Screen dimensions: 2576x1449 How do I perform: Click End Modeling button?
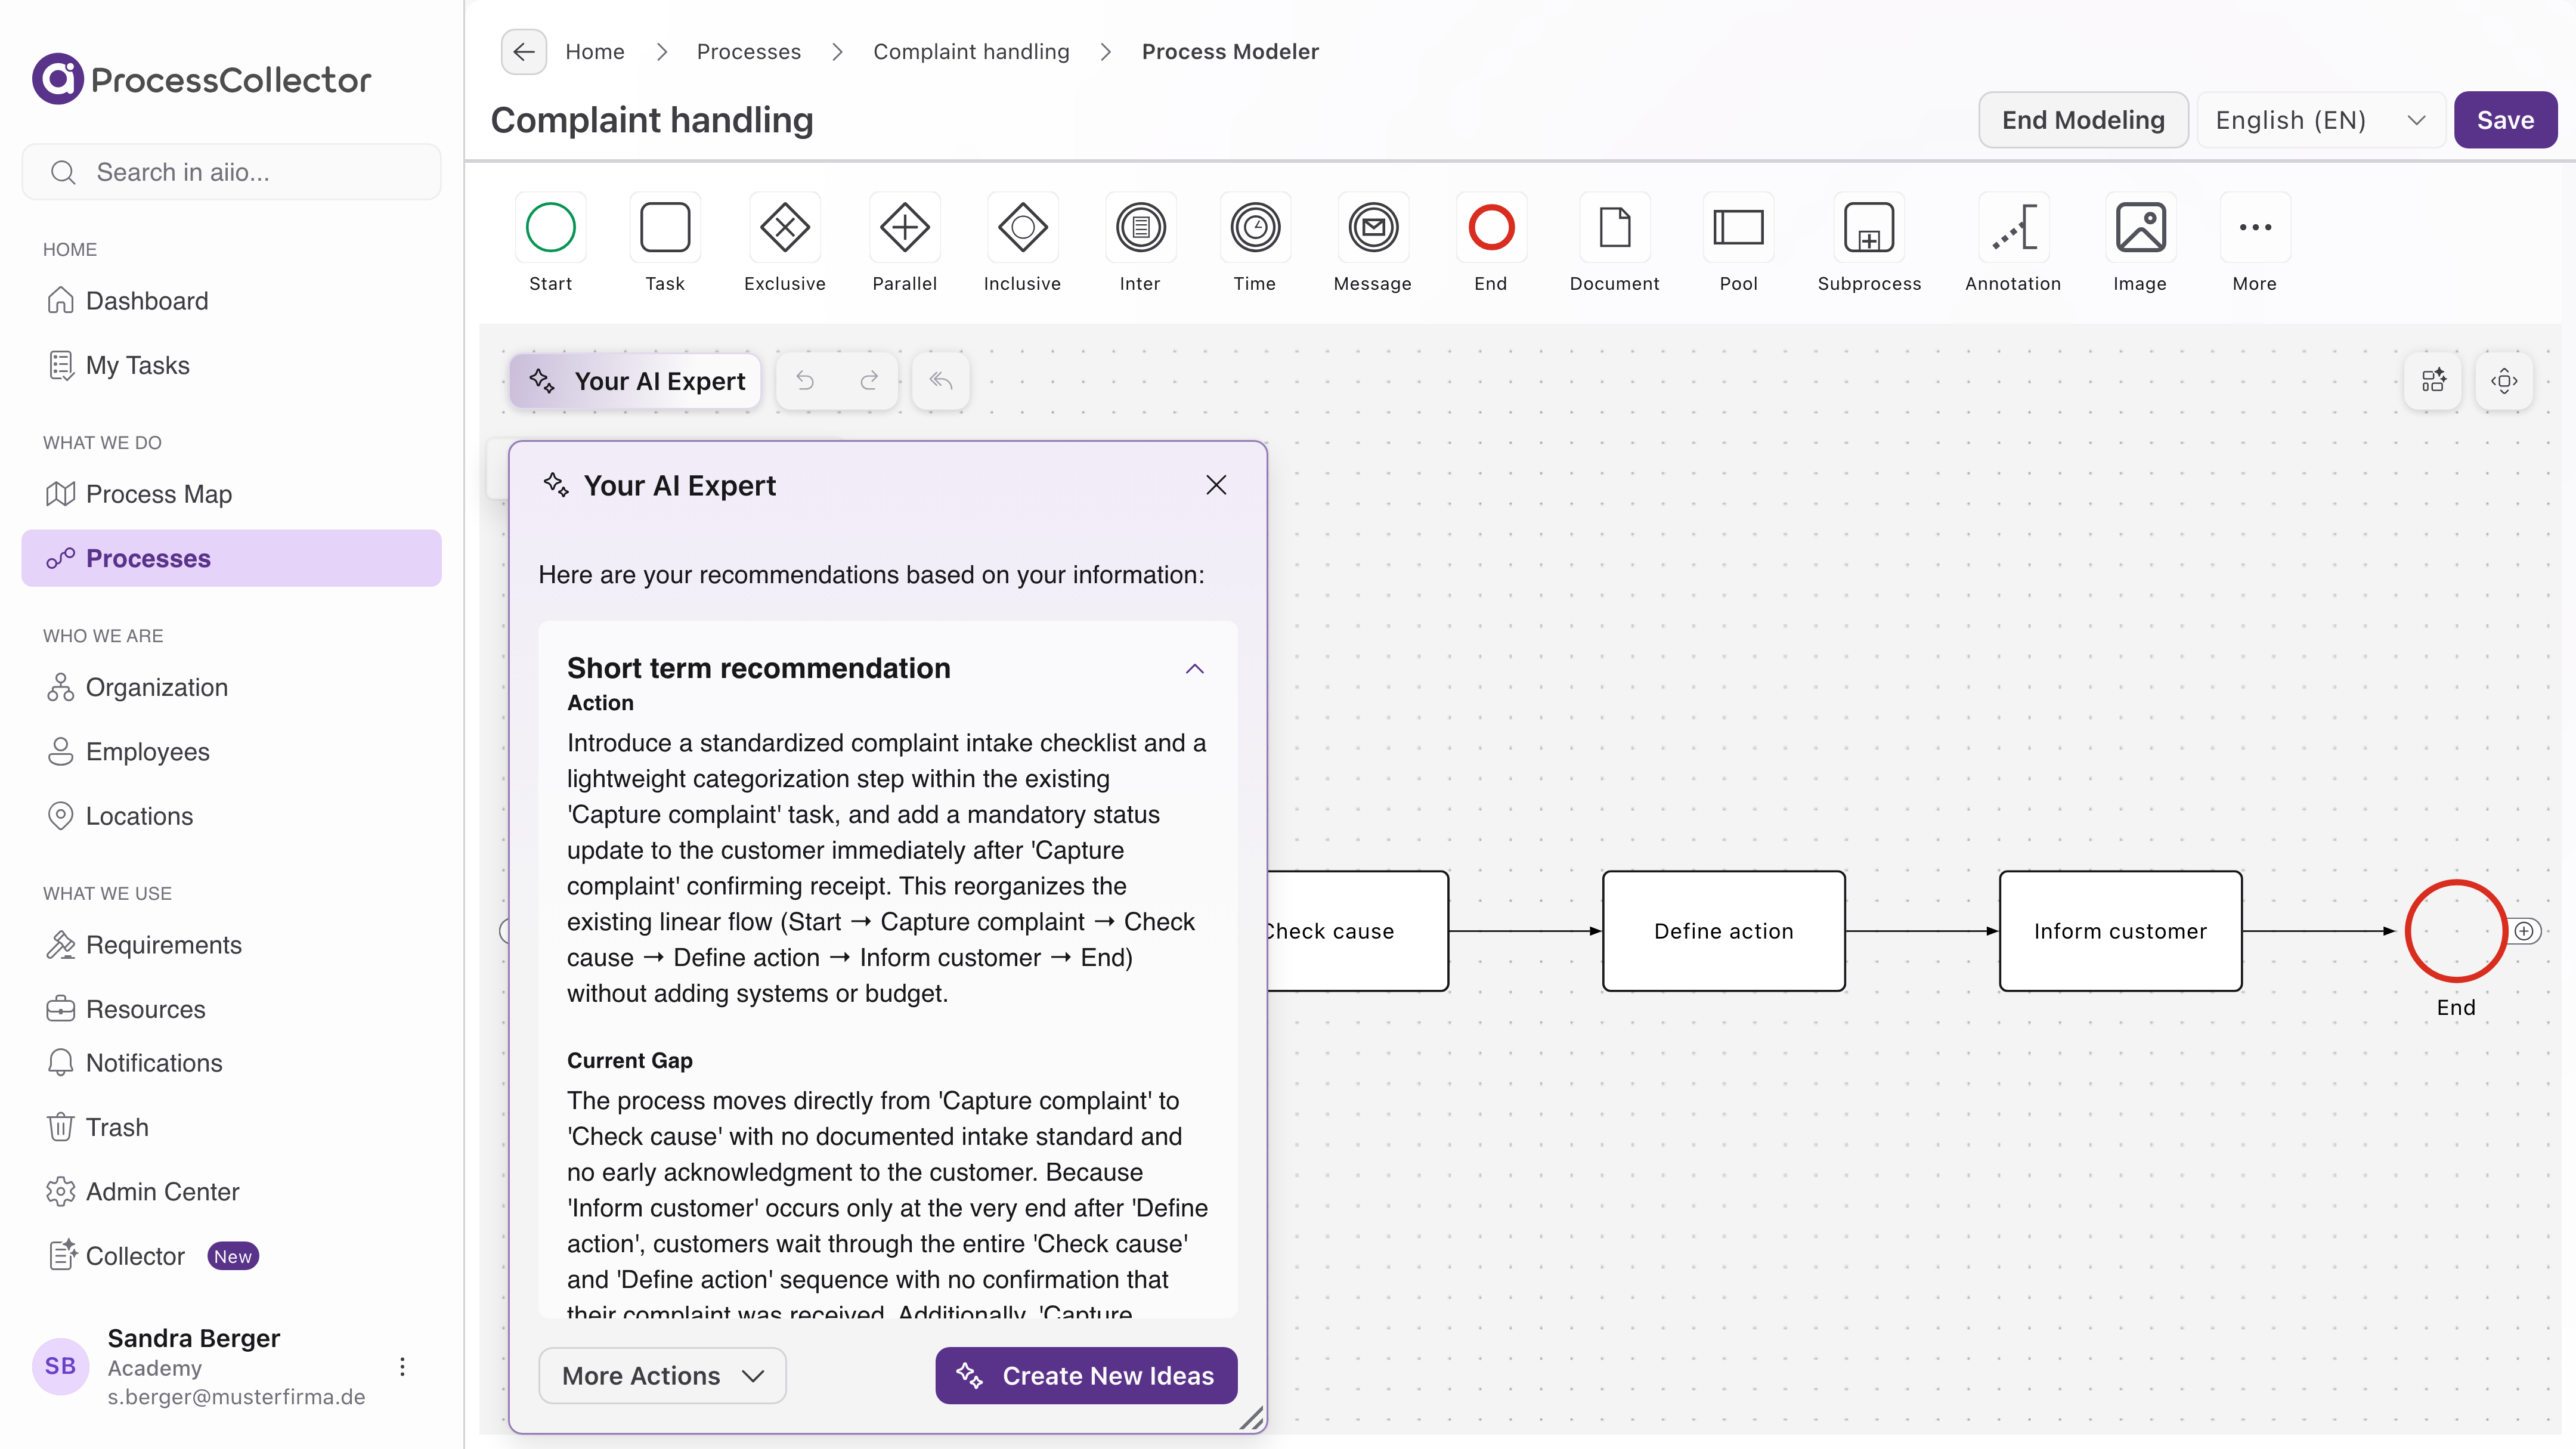click(2083, 120)
